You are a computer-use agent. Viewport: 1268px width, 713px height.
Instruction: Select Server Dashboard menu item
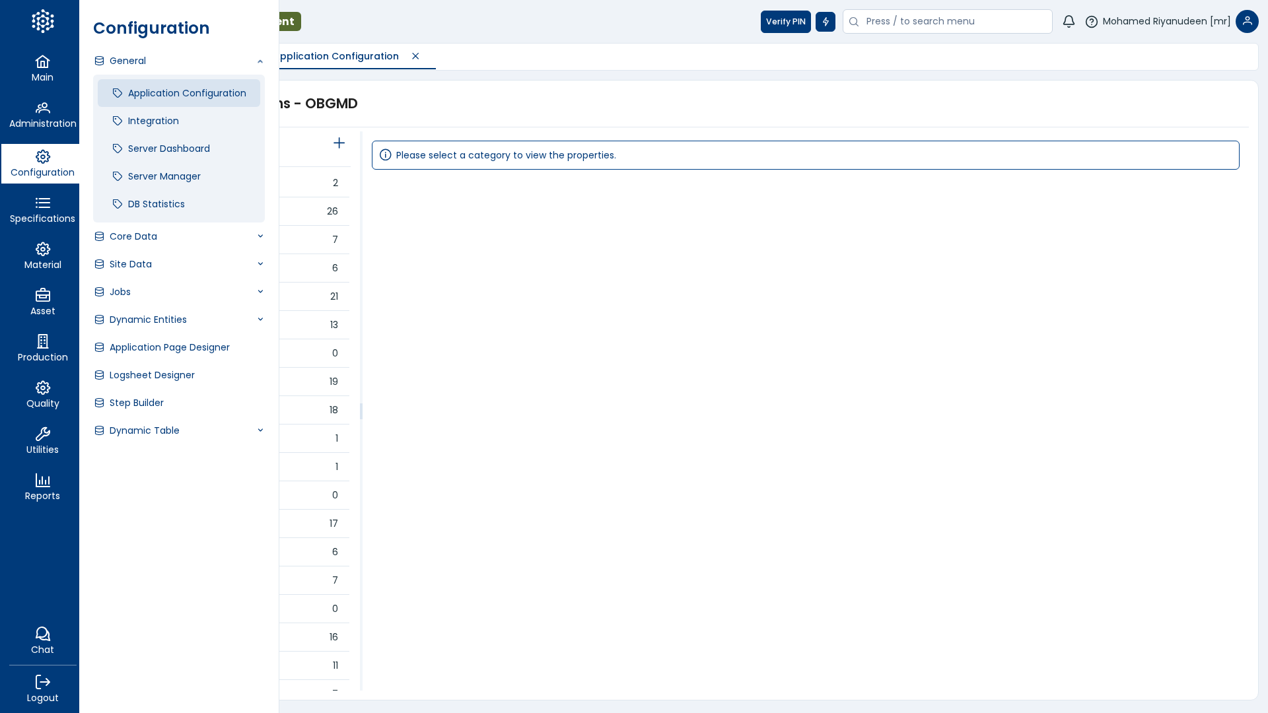coord(169,149)
